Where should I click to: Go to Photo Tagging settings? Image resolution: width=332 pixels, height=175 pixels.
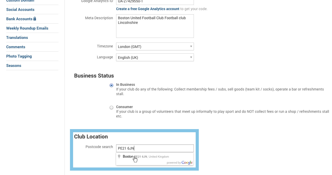(19, 56)
